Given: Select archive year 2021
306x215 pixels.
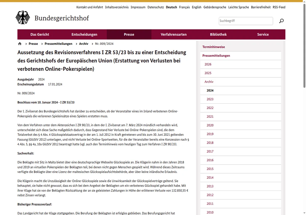Looking at the screenshot, I should point(241,116).
